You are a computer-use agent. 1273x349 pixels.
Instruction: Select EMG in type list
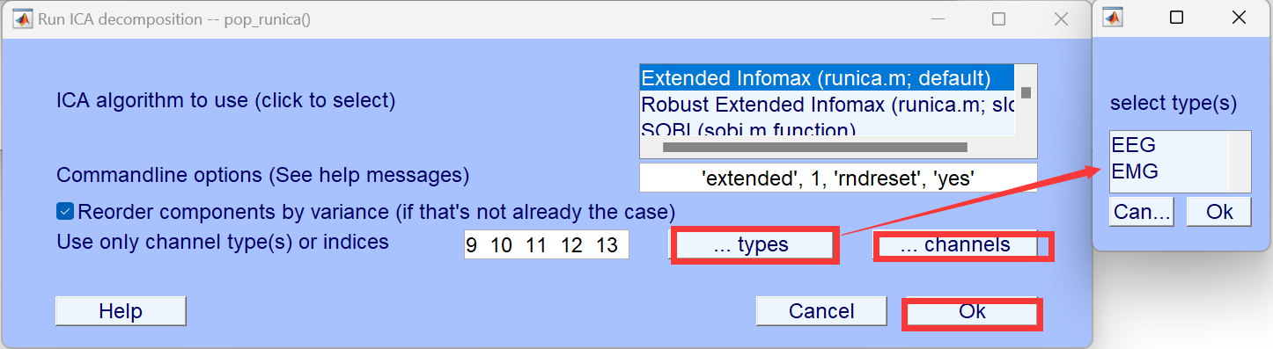point(1168,171)
